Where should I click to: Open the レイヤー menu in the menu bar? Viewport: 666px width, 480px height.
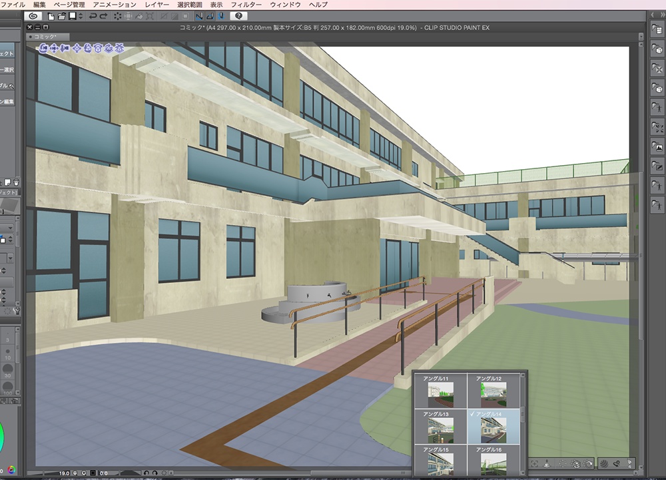[x=157, y=4]
